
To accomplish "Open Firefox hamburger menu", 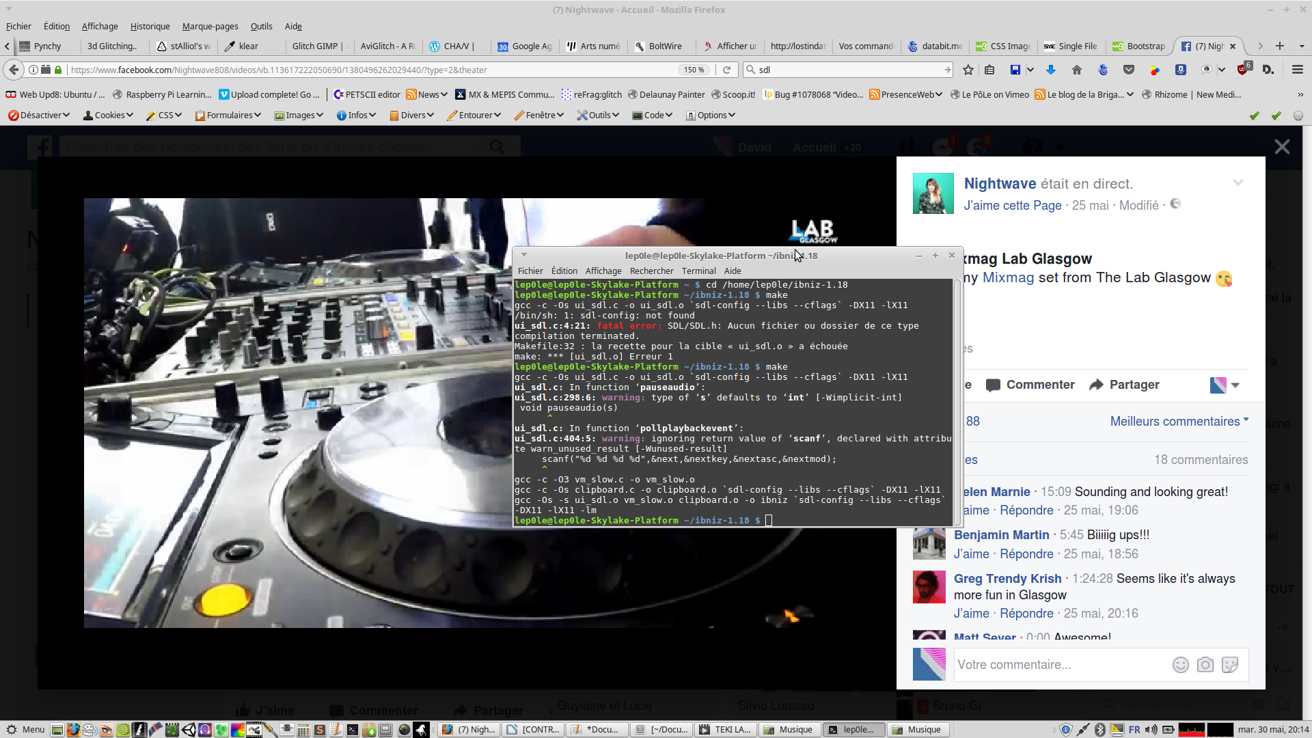I will click(x=1297, y=70).
